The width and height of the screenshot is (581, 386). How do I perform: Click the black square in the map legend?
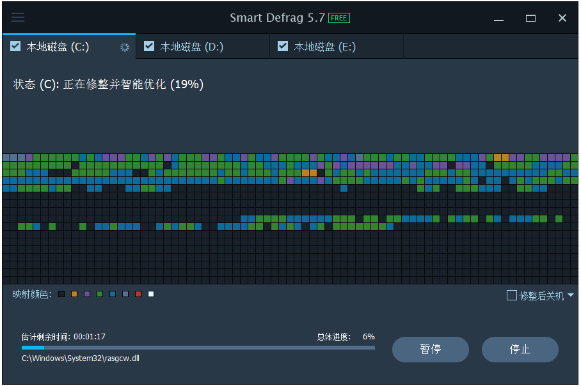pyautogui.click(x=61, y=294)
